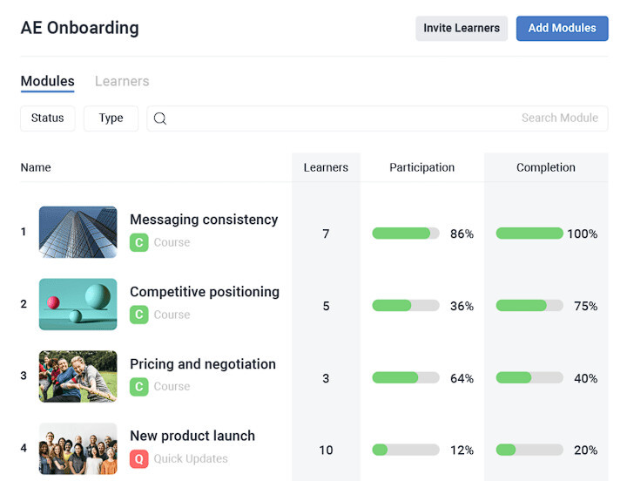Screen dimensions: 627x481
Task: Click the skyscraper thumbnail for Messaging consistency
Action: [x=78, y=233]
